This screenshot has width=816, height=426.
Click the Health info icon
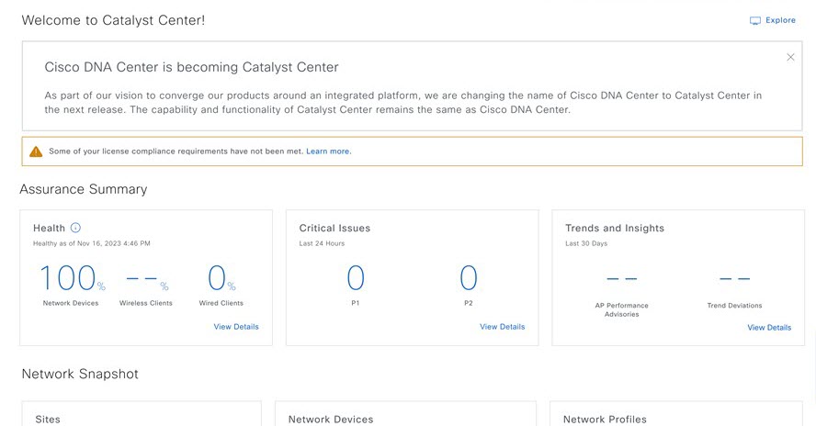coord(75,228)
